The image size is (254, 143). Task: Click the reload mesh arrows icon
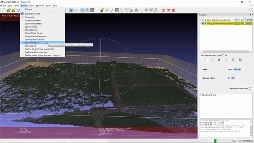[x=19, y=10]
